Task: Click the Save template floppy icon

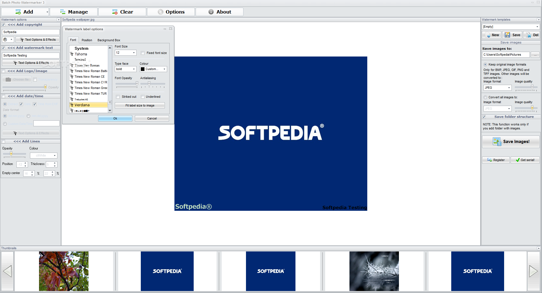Action: (508, 35)
